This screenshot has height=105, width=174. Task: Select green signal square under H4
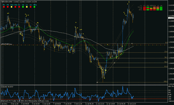pos(23,7)
